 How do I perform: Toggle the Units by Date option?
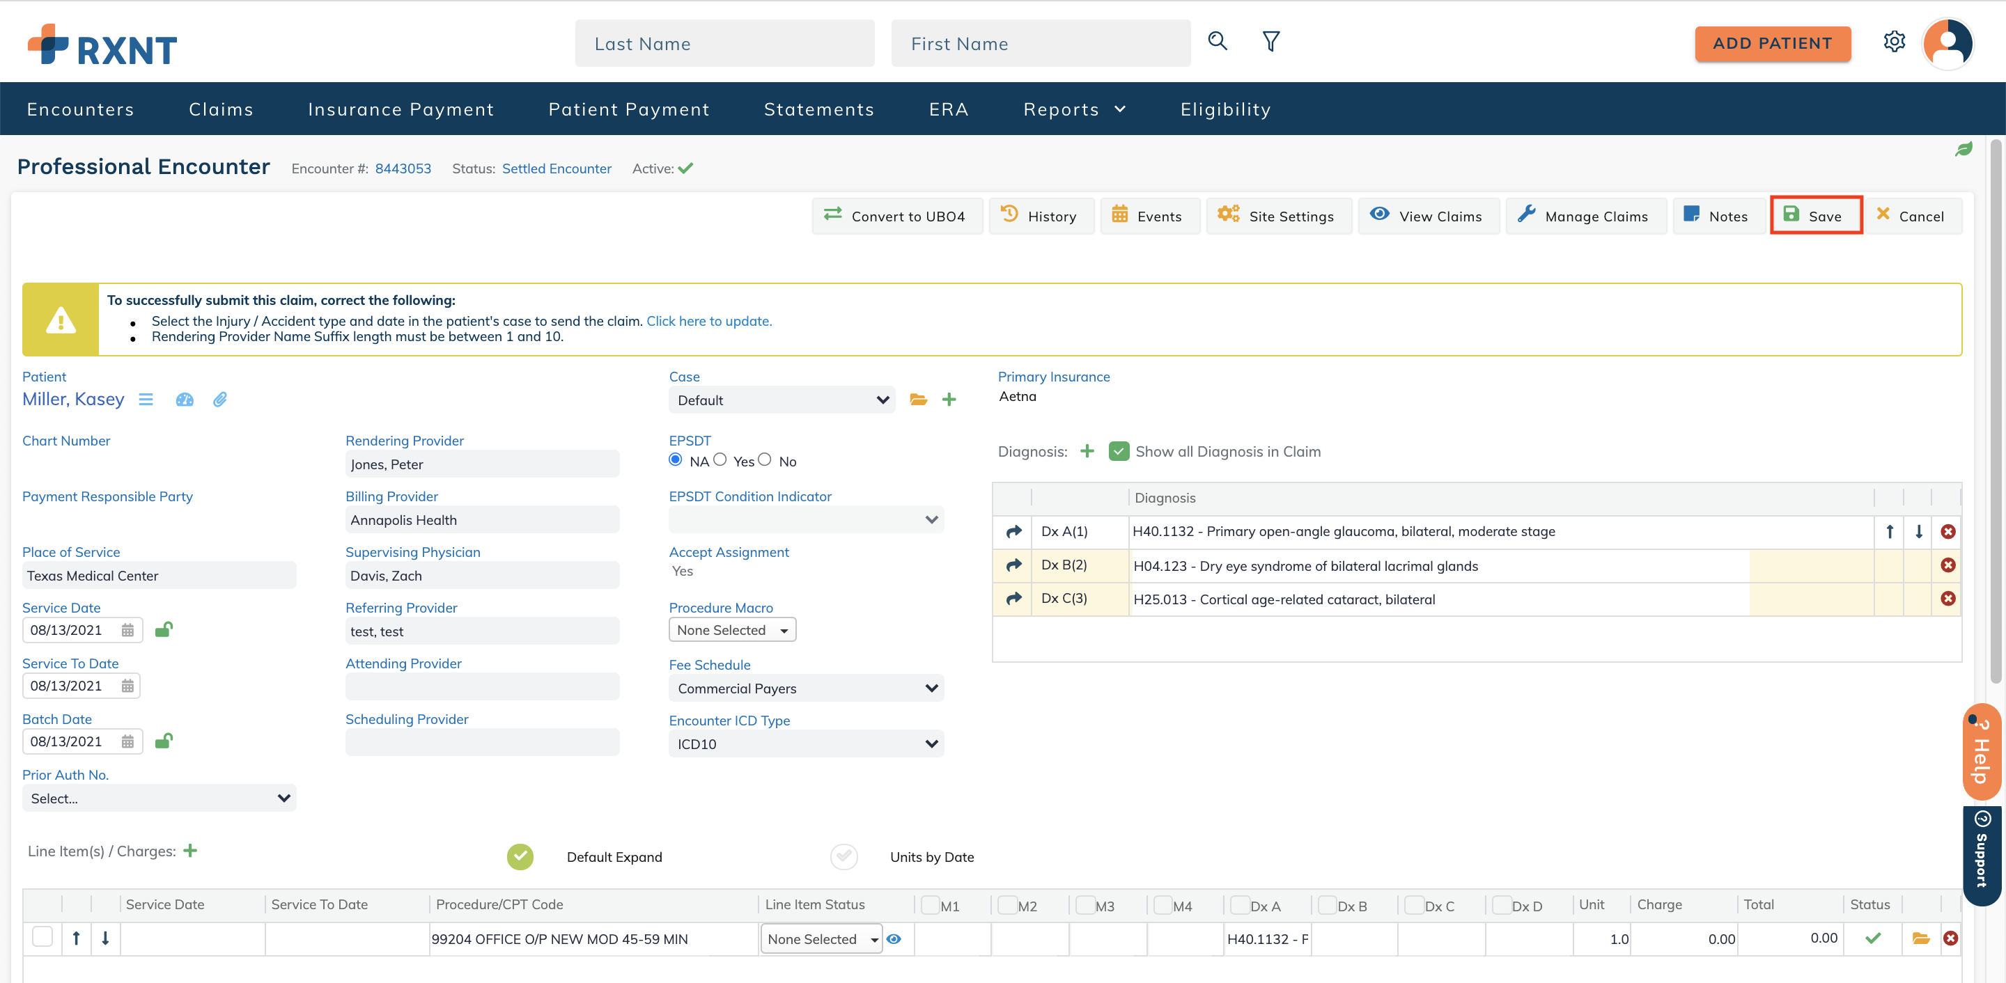(x=843, y=856)
